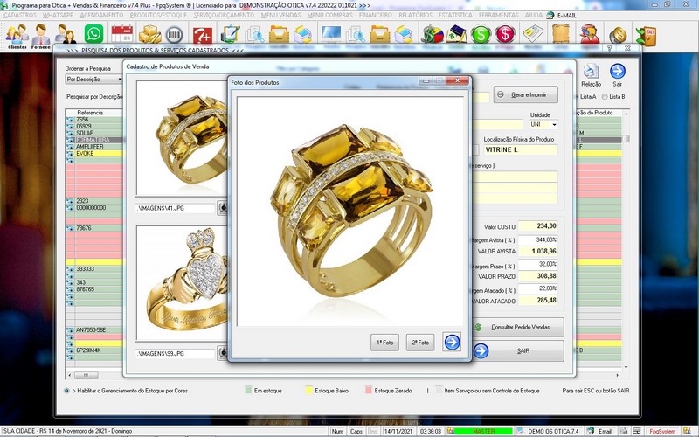The height and width of the screenshot is (437, 699).
Task: Click the red dollar sign icon
Action: tap(505, 34)
